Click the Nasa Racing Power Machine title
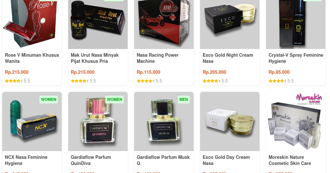 [157, 58]
